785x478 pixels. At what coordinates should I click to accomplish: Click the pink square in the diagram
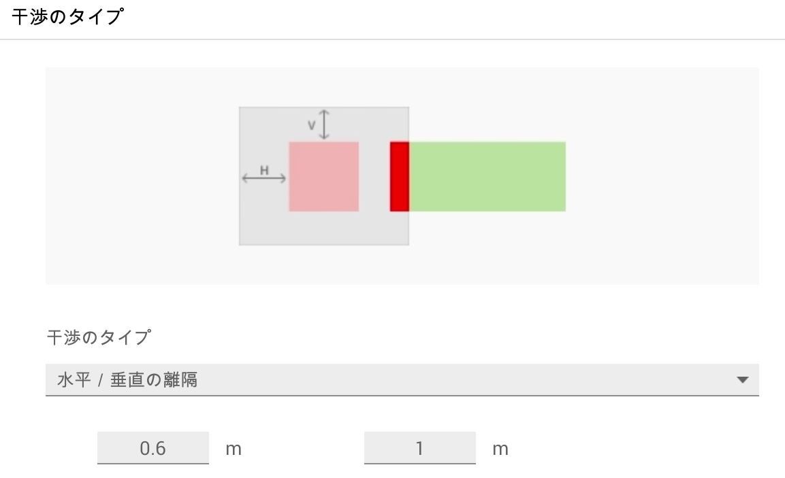tap(323, 176)
